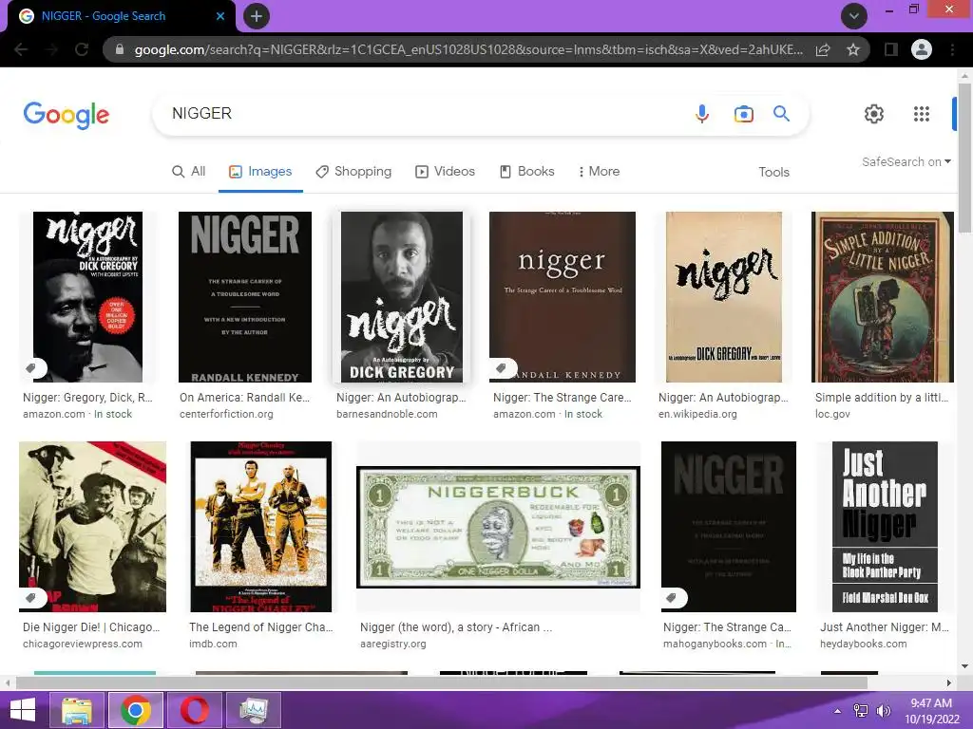This screenshot has width=973, height=729.
Task: Open the barnesandnoble.com autobiography thumbnail
Action: pyautogui.click(x=402, y=297)
